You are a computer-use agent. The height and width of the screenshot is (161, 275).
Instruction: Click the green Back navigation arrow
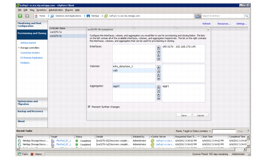20,16
